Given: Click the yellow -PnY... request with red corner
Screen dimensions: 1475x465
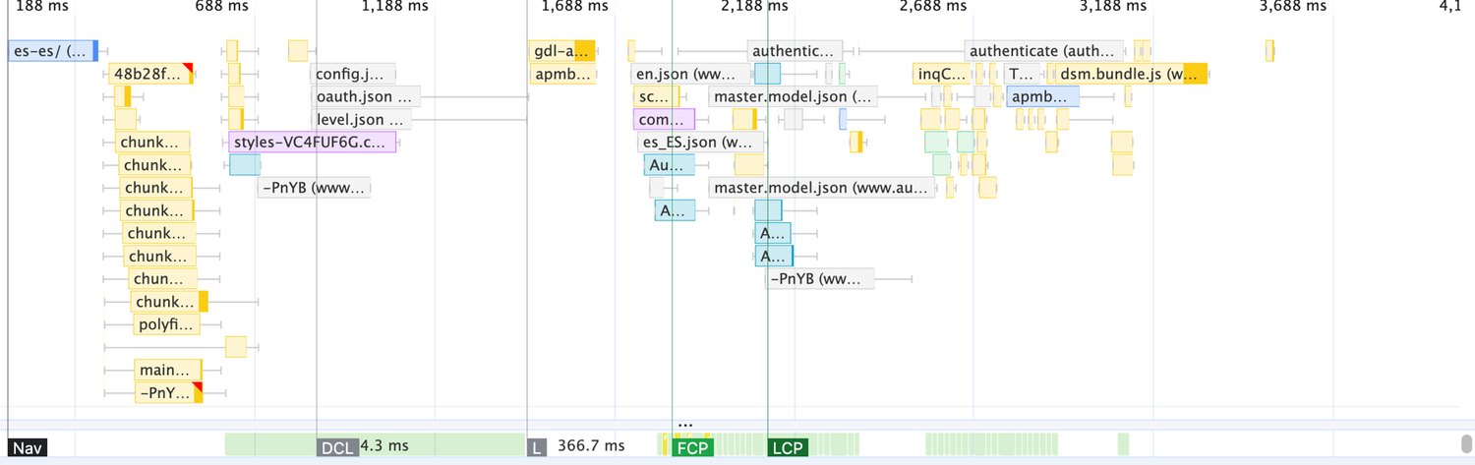Looking at the screenshot, I should (168, 393).
